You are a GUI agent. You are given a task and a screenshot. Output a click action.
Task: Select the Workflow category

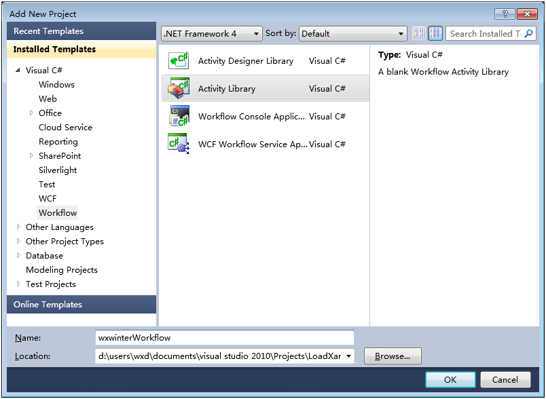[x=58, y=213]
